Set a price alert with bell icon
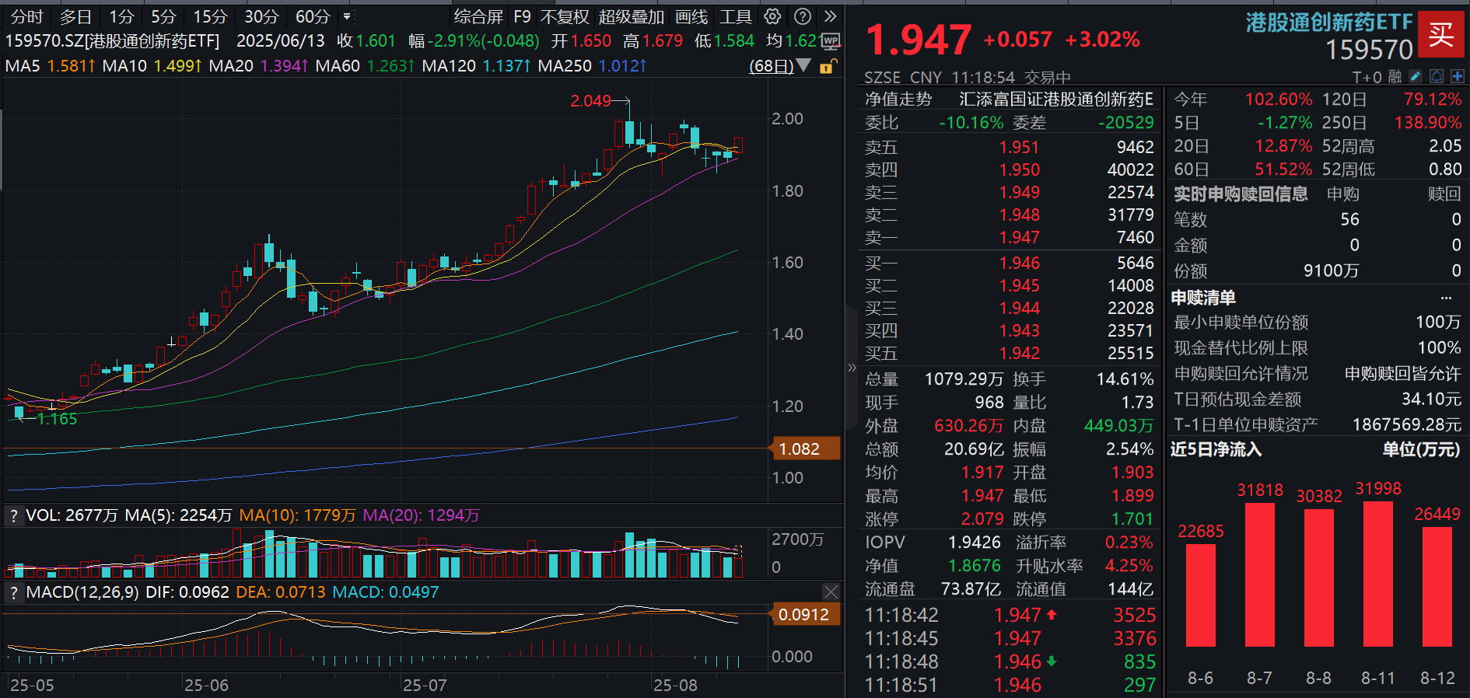Viewport: 1470px width, 698px height. [1437, 76]
